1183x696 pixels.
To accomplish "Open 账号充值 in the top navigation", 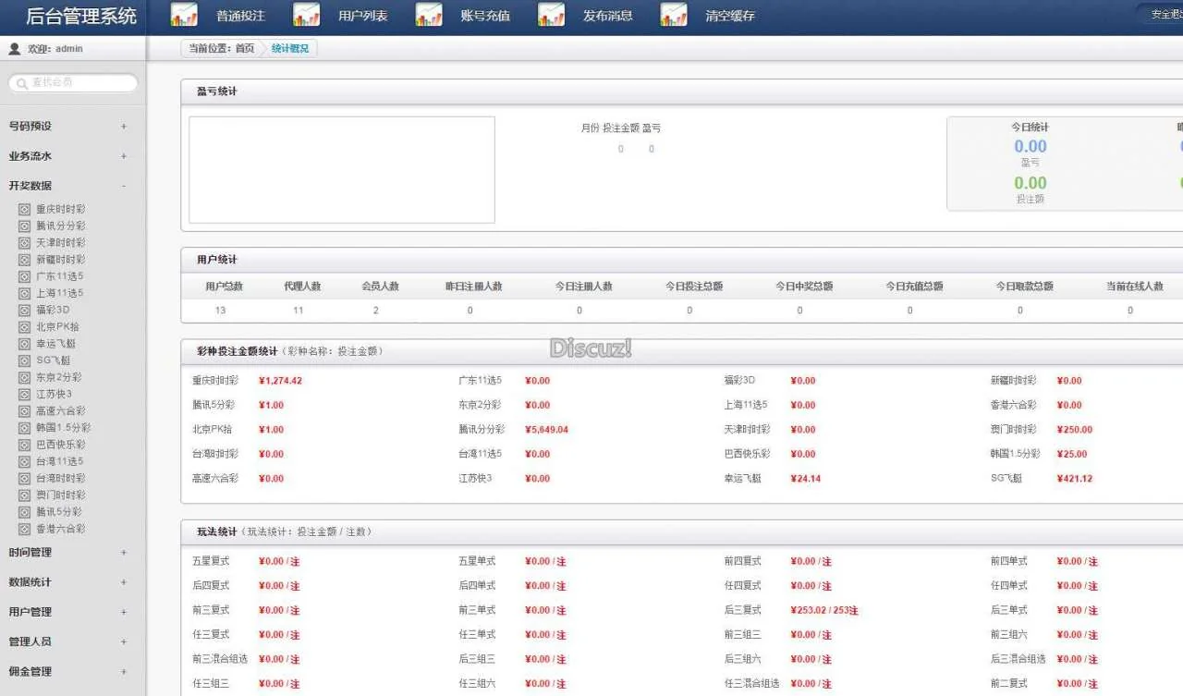I will point(485,16).
